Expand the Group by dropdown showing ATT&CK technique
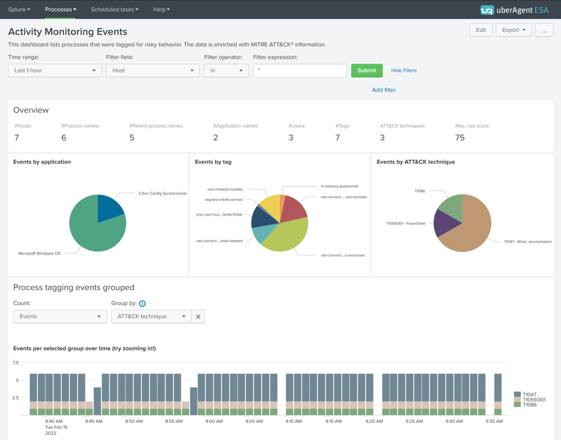The height and width of the screenshot is (440, 561). tap(151, 317)
